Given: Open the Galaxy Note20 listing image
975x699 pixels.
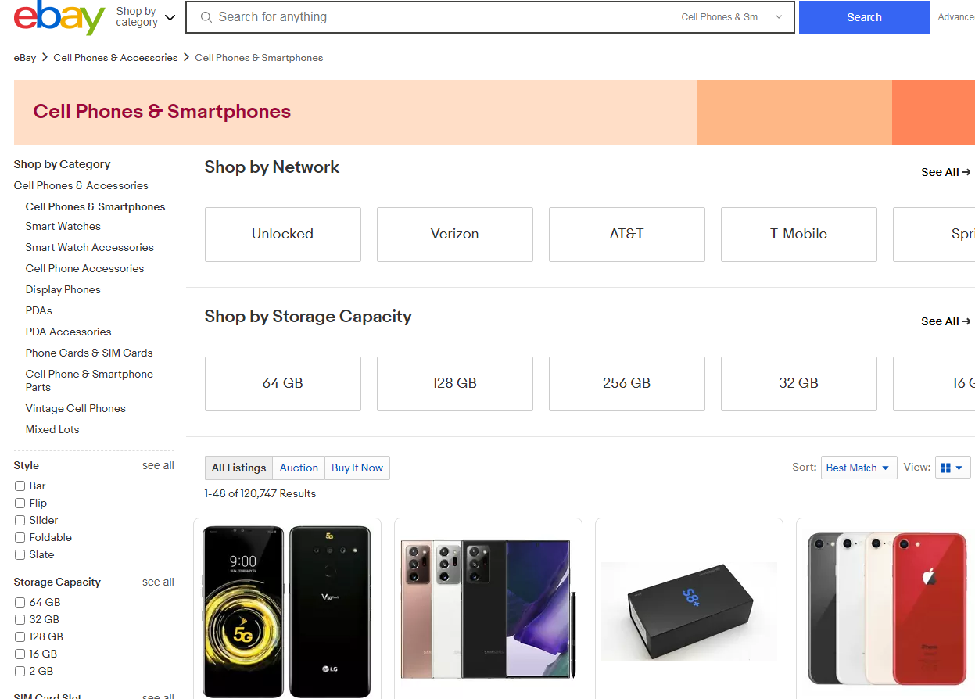Looking at the screenshot, I should (486, 608).
